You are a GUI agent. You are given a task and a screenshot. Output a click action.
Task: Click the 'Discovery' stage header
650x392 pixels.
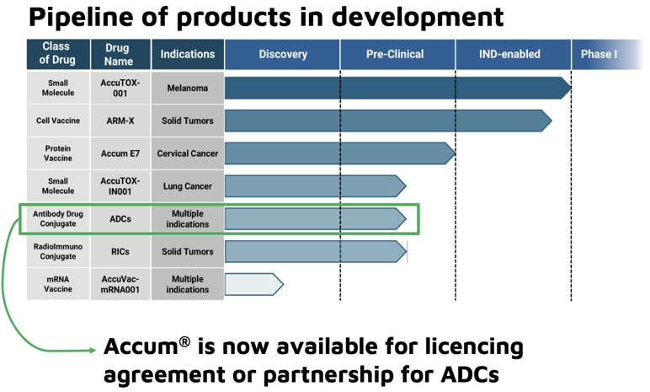[x=282, y=54]
